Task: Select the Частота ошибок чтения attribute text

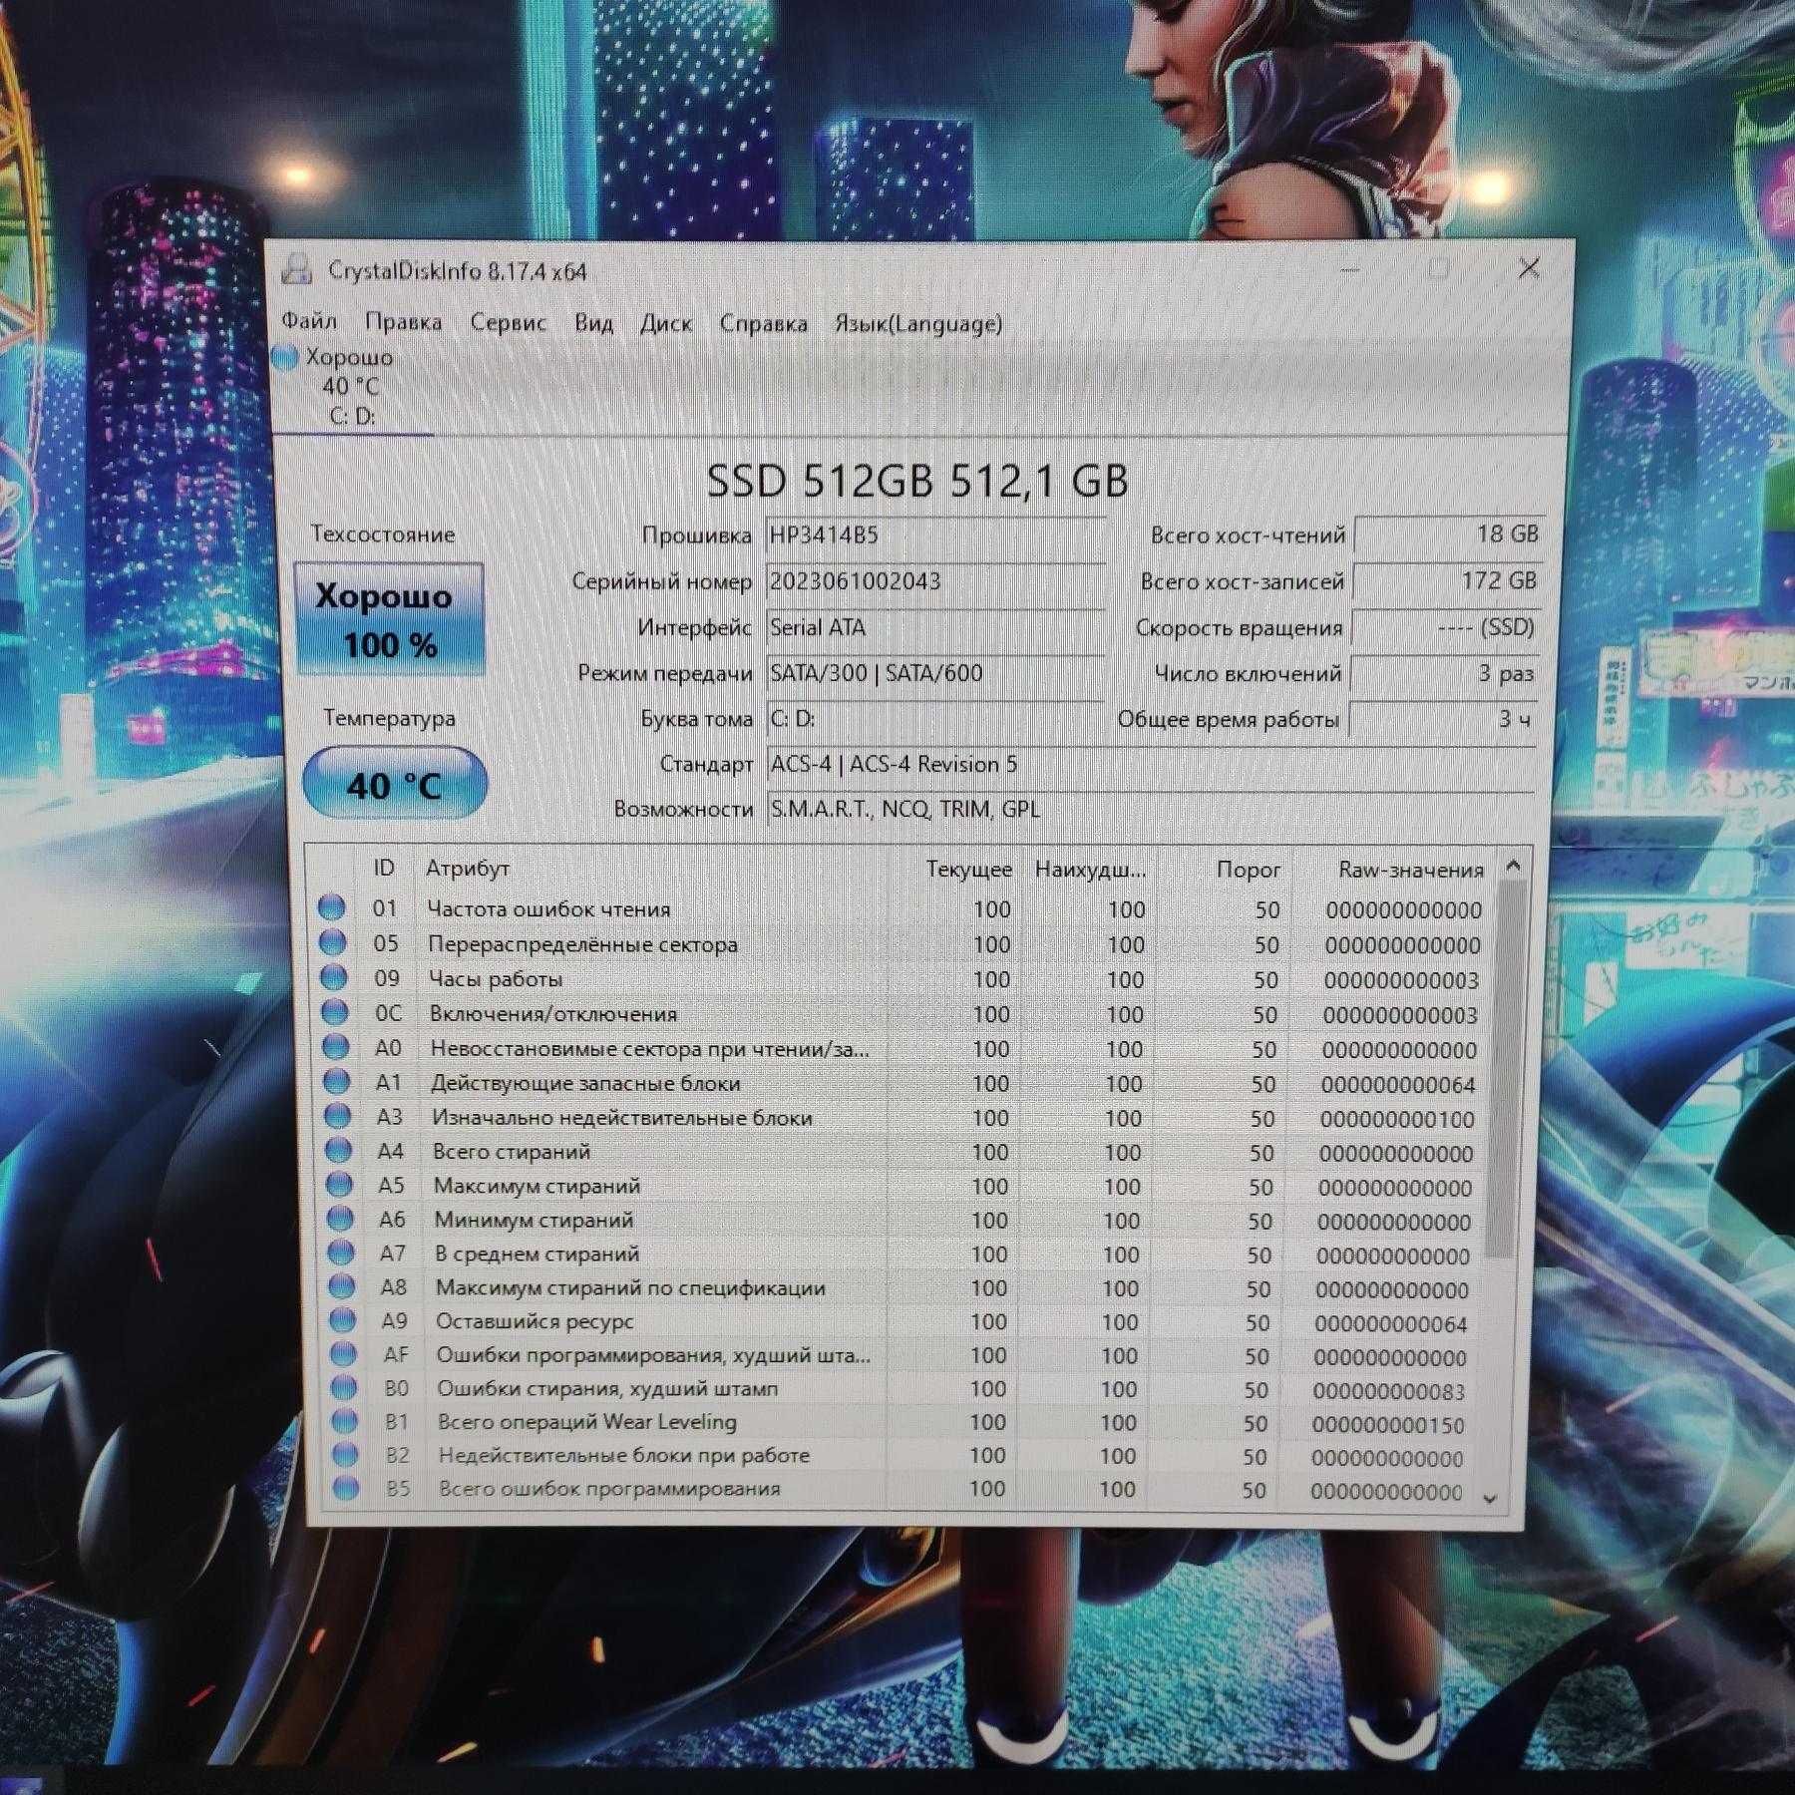Action: coord(548,908)
